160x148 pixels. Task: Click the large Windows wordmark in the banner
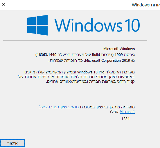pyautogui.click(x=88, y=25)
